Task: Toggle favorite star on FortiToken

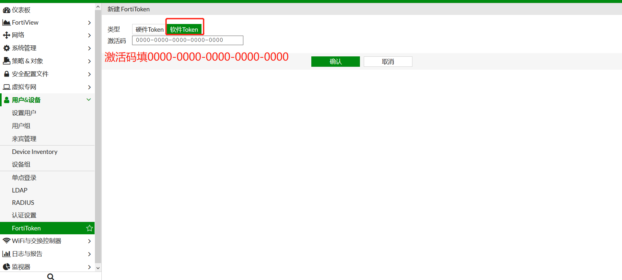Action: [89, 228]
